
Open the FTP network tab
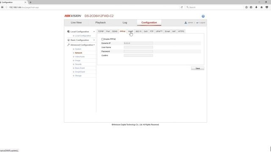[152, 31]
